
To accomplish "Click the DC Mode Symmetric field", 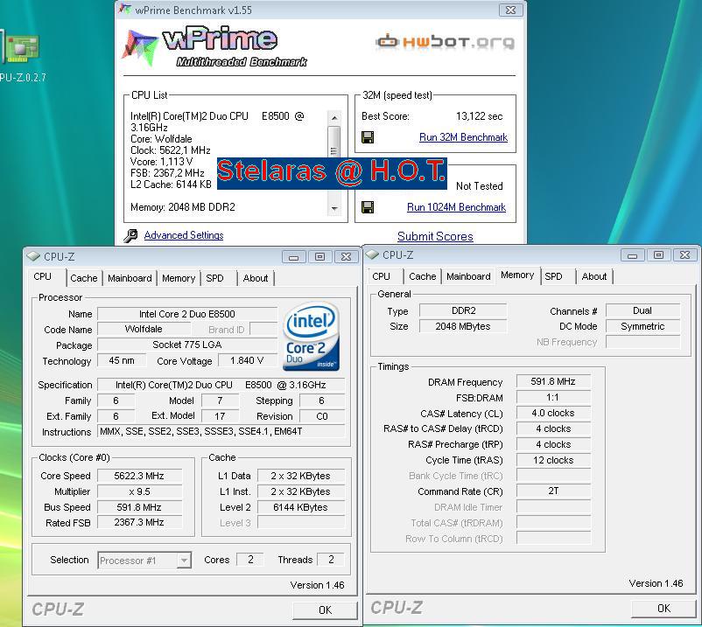I will [642, 326].
